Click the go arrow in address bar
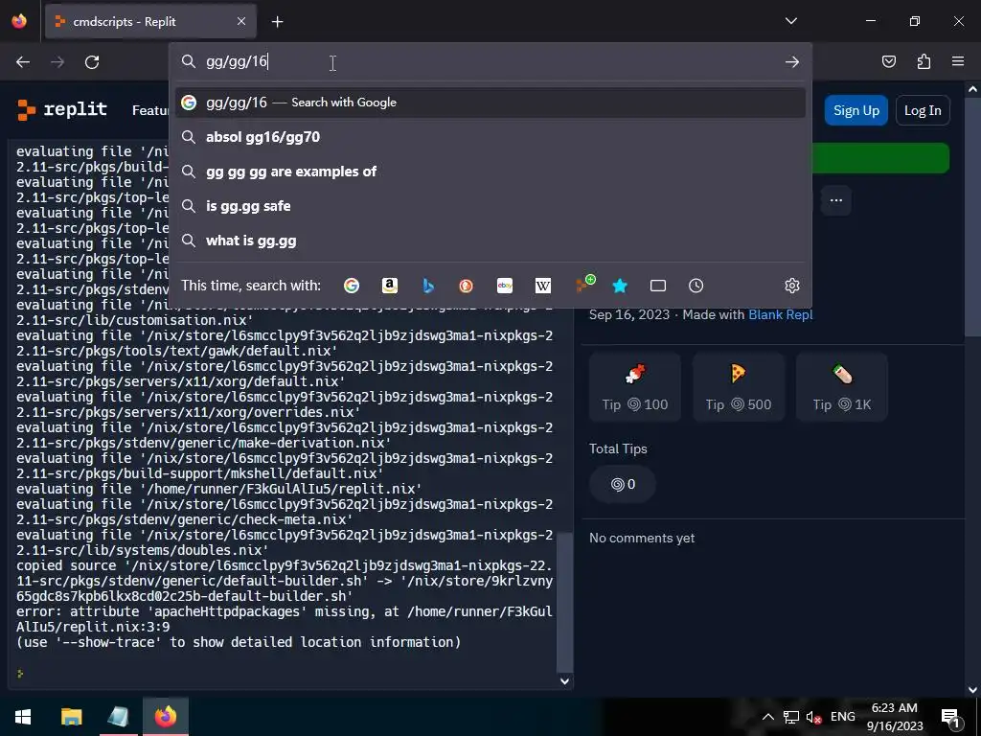Screen dimensions: 981x736 [x=792, y=61]
